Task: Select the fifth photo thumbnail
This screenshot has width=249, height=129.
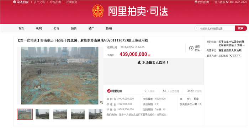Action: pos(95,114)
